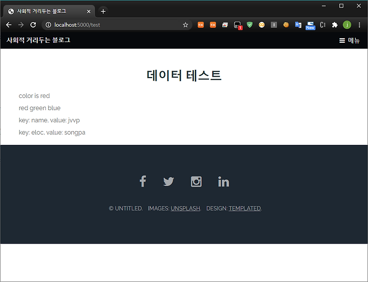Click the 데이터 테스트 heading
Viewport: 368px width, 282px height.
(184, 76)
